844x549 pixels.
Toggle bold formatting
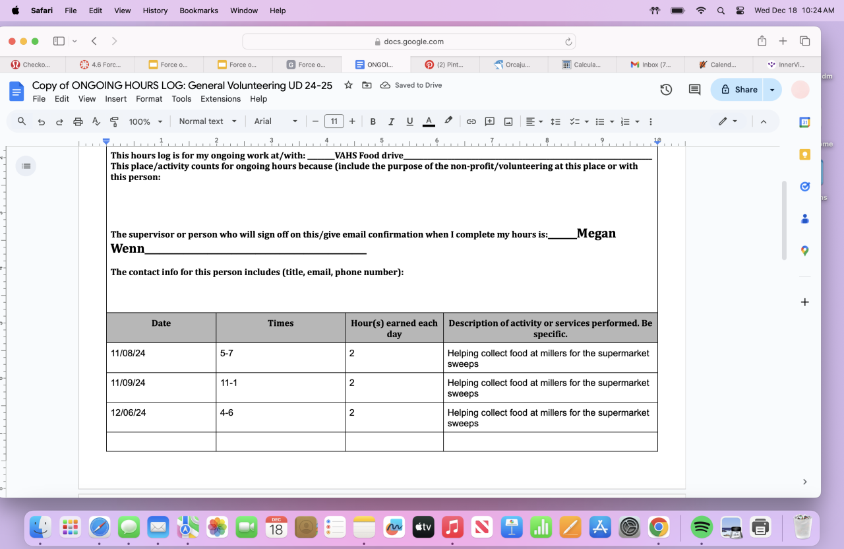[x=373, y=121]
